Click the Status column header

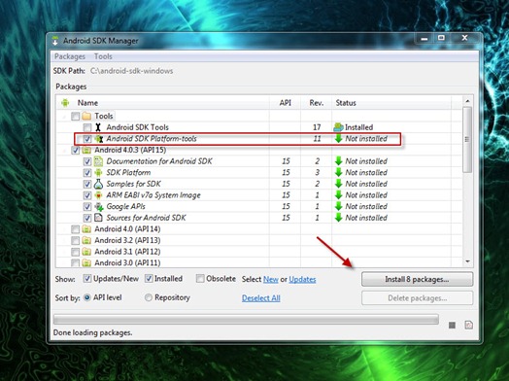[391, 103]
